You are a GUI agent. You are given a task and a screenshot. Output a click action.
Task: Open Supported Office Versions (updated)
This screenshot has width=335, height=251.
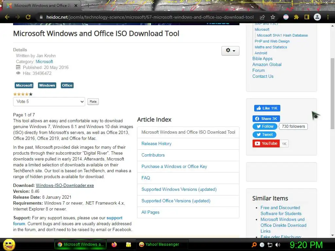click(176, 201)
